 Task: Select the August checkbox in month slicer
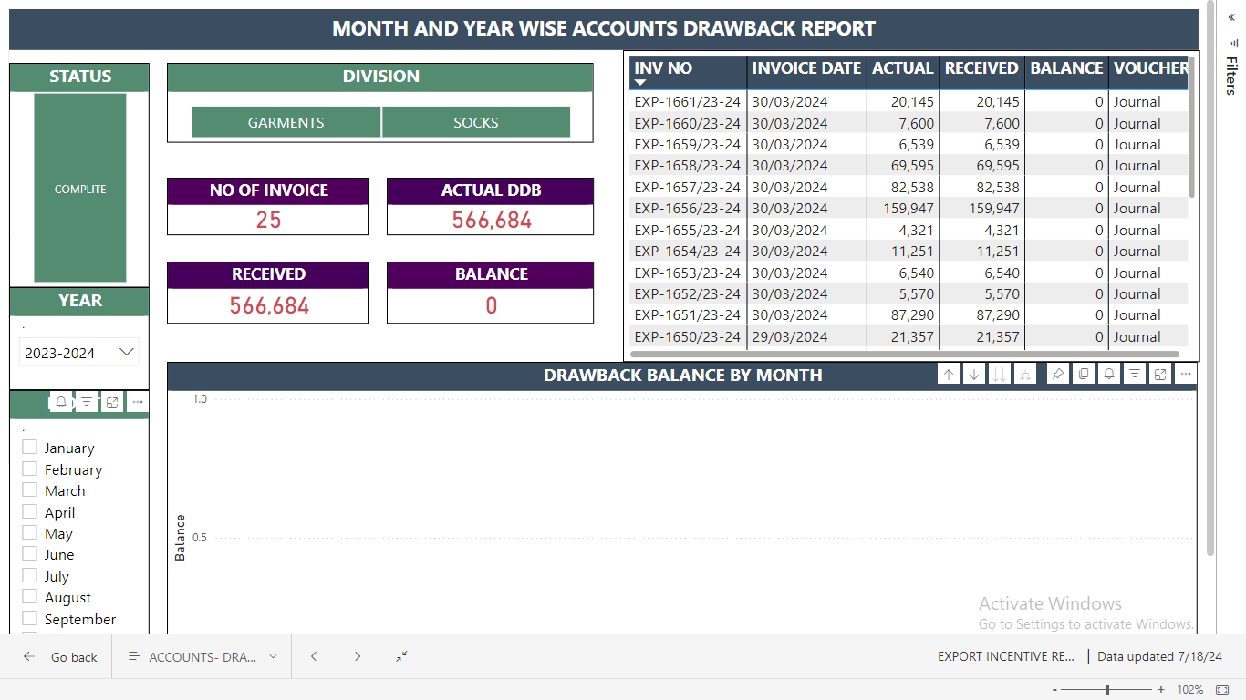(x=30, y=597)
